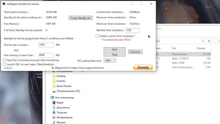Select the Приложение file row
Screen dimensions: 220x124
[x=184, y=54]
